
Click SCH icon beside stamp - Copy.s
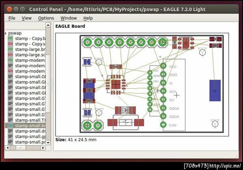click(x=10, y=44)
